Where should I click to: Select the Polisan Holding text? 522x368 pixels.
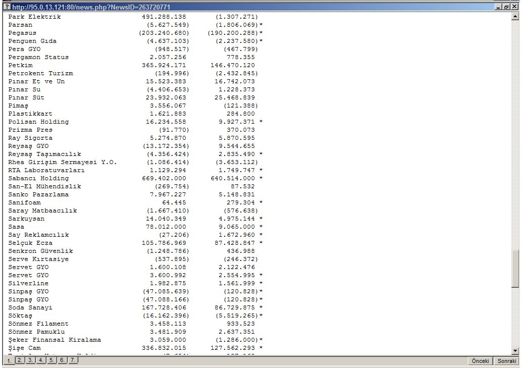pos(38,122)
